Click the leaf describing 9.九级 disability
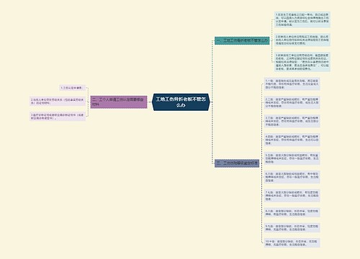The height and width of the screenshot is (259, 360). [292, 227]
